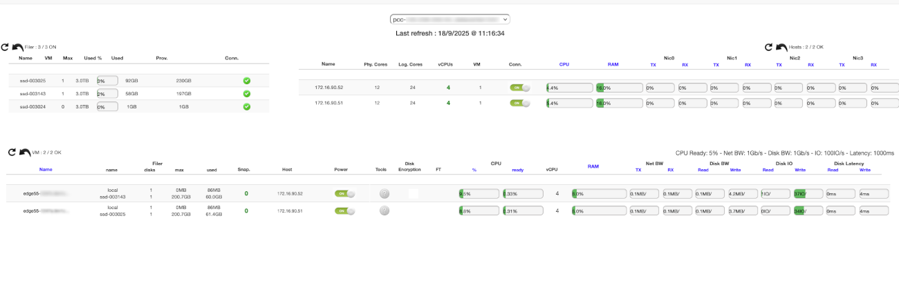This screenshot has height=303, width=899.
Task: Sort VMs by Name column header
Action: click(x=46, y=169)
